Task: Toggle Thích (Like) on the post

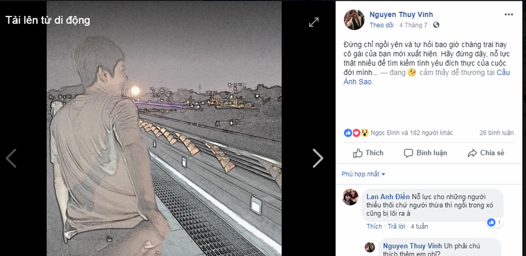Action: (368, 153)
